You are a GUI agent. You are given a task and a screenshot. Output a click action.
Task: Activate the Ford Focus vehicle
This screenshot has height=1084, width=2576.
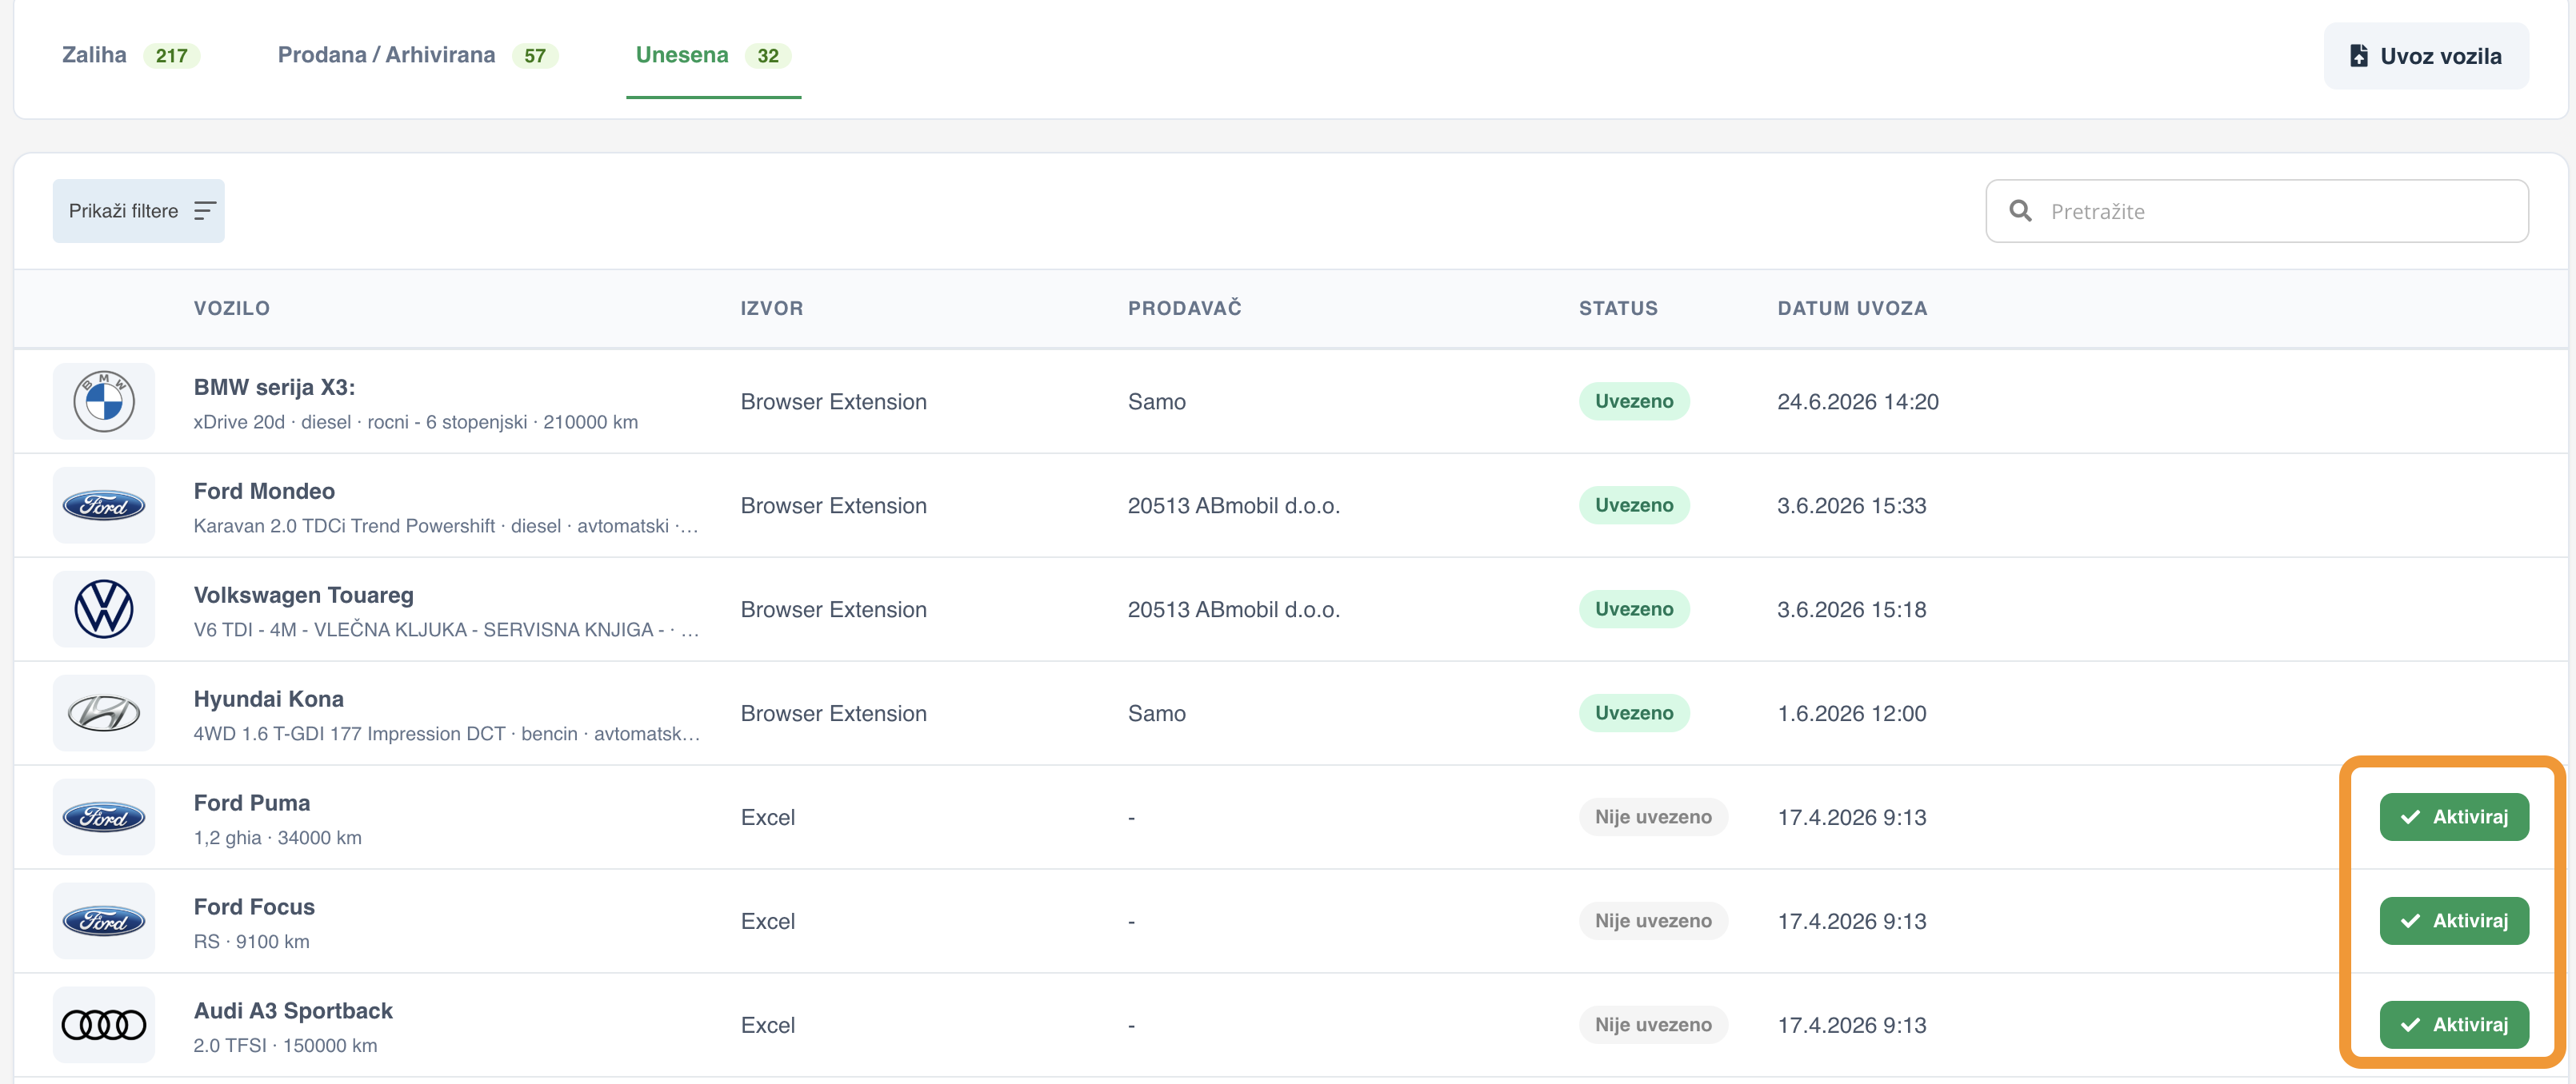[x=2454, y=921]
